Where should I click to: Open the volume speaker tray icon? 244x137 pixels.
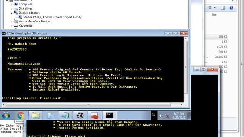(161, 116)
